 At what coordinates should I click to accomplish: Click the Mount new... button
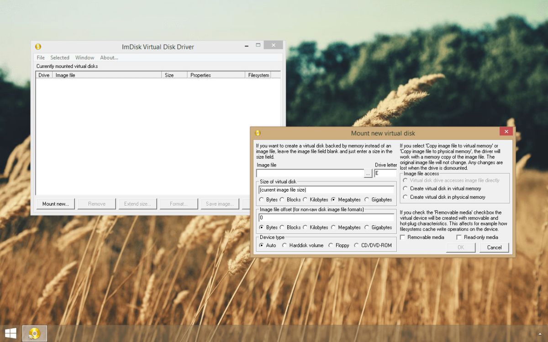56,204
